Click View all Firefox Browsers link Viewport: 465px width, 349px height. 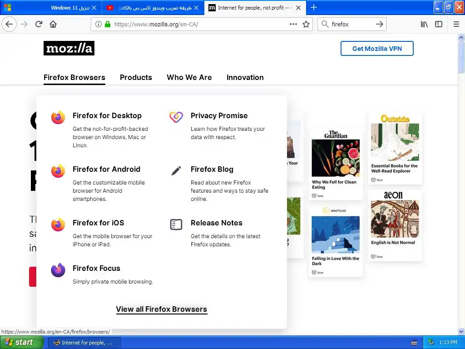point(162,309)
